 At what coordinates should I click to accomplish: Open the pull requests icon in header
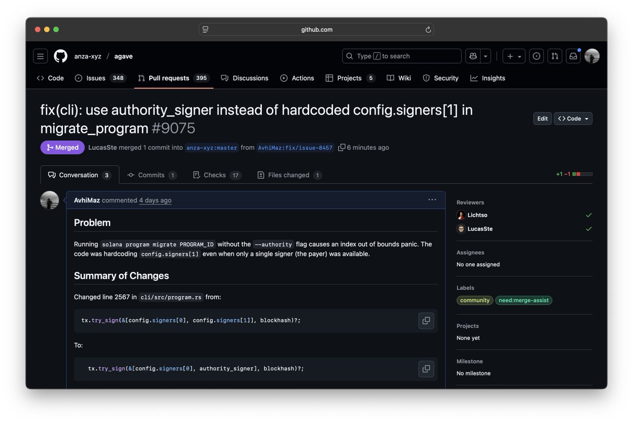coord(554,56)
